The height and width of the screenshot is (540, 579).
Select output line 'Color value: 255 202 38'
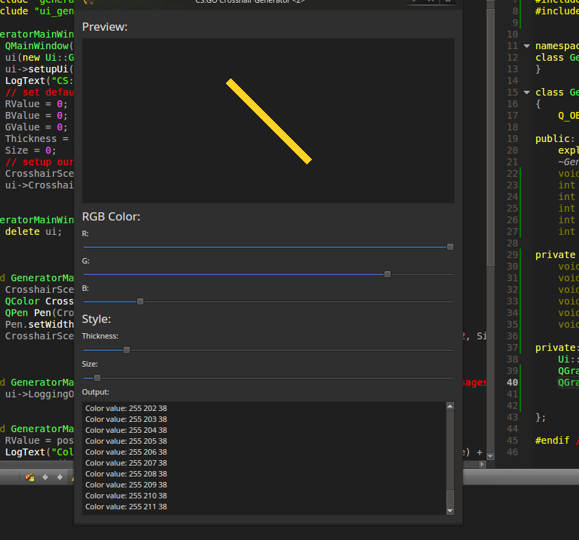pyautogui.click(x=126, y=408)
